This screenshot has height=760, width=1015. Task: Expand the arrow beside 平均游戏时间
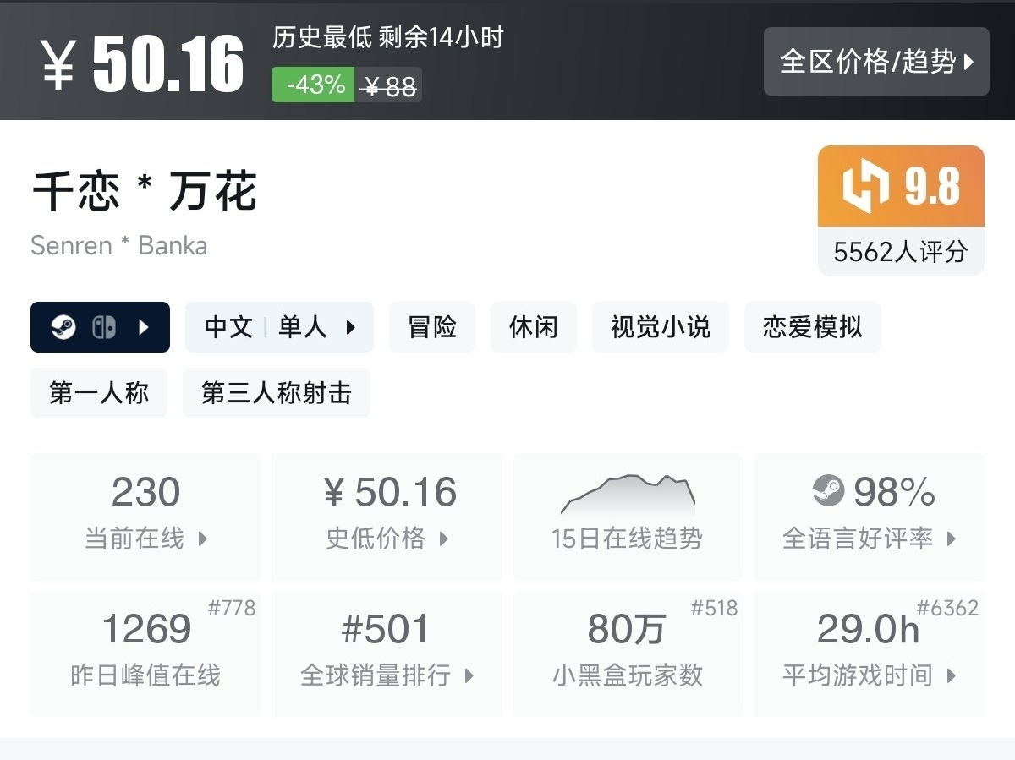pyautogui.click(x=952, y=675)
